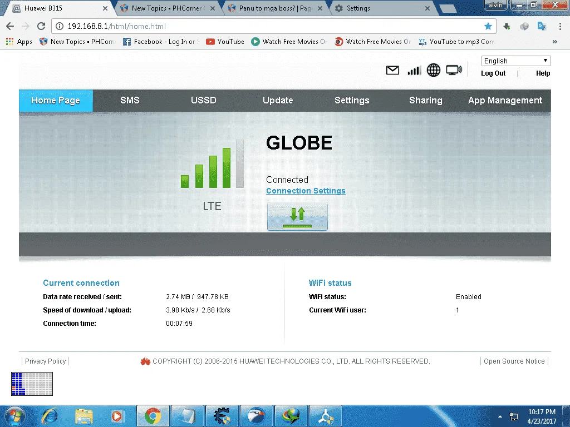Image resolution: width=570 pixels, height=427 pixels.
Task: Click Log Out
Action: [493, 73]
